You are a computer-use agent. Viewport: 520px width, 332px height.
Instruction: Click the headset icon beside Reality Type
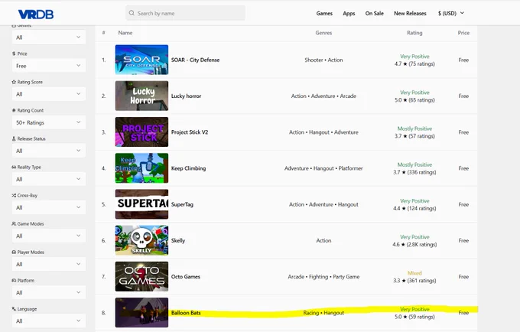(x=14, y=167)
